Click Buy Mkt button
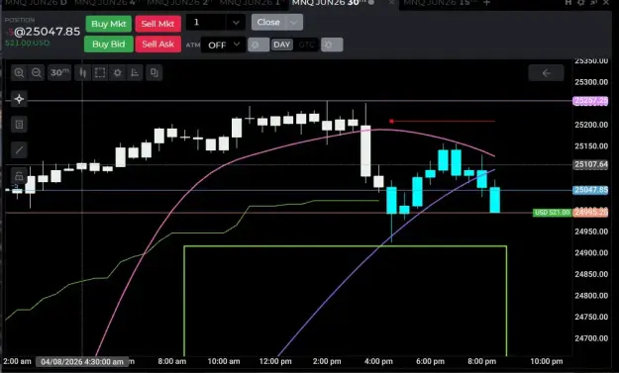The image size is (619, 373). pos(109,24)
